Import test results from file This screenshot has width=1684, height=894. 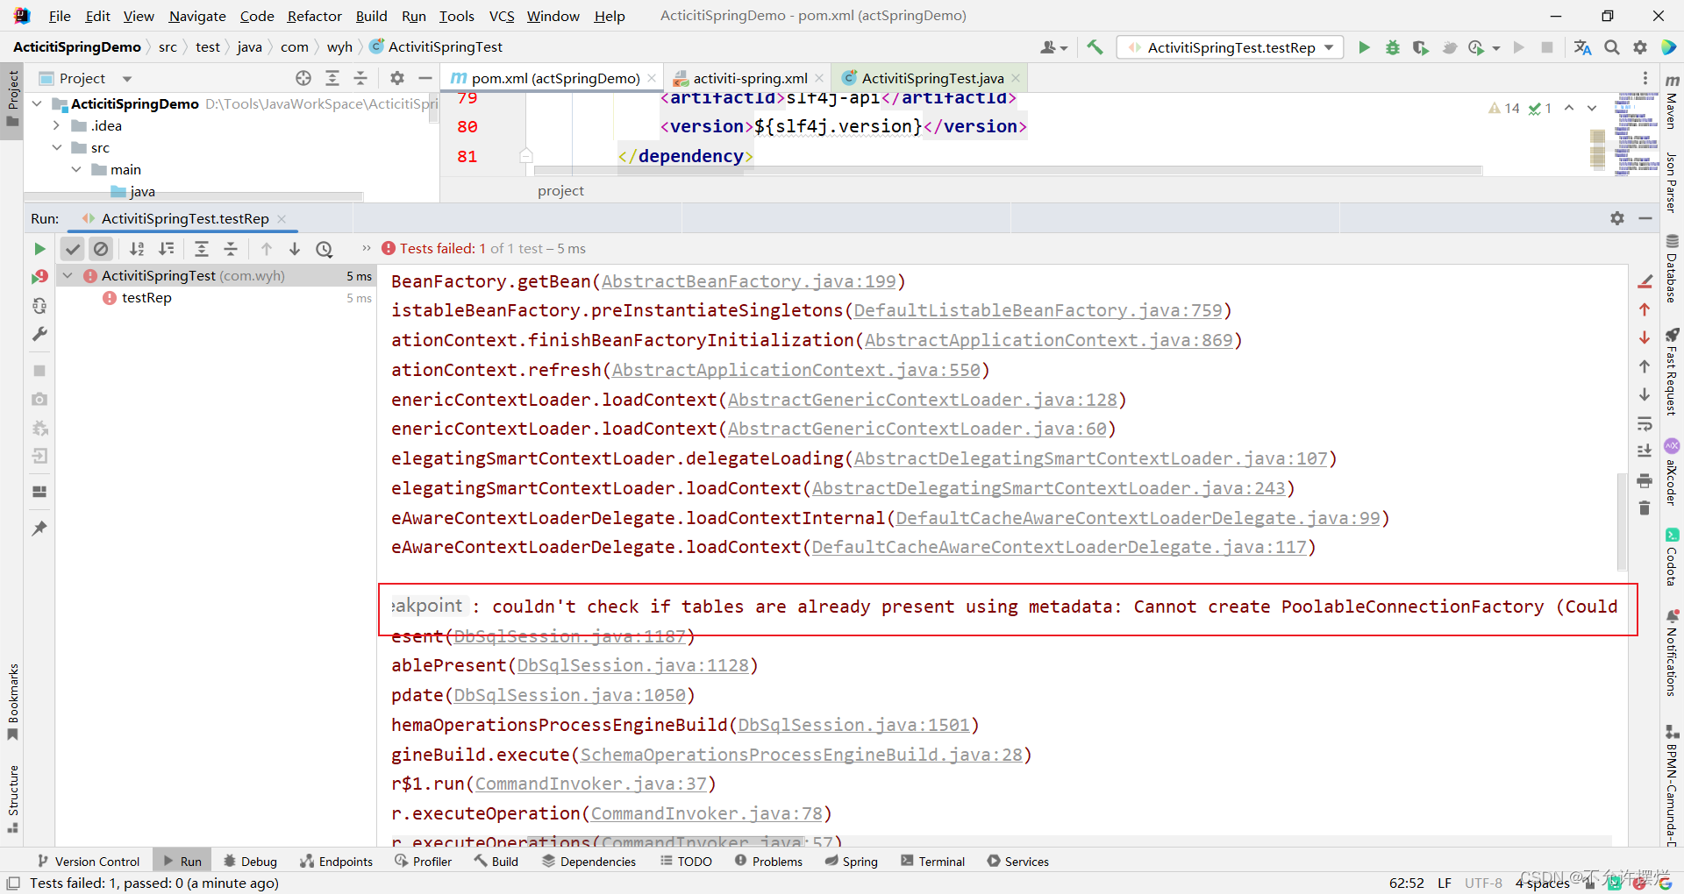coord(39,455)
